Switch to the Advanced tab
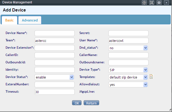The height and width of the screenshot is (112, 172). (x=30, y=20)
